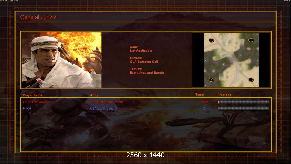This screenshot has width=291, height=164.
Task: Click the 'Branch:' label
Action: pyautogui.click(x=136, y=58)
